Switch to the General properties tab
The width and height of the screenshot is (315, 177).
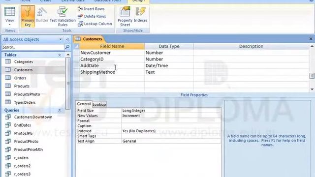point(84,104)
